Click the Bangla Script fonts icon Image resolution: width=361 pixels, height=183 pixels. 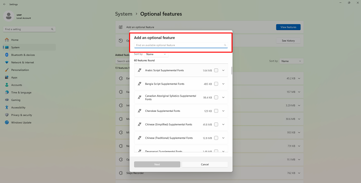point(139,84)
